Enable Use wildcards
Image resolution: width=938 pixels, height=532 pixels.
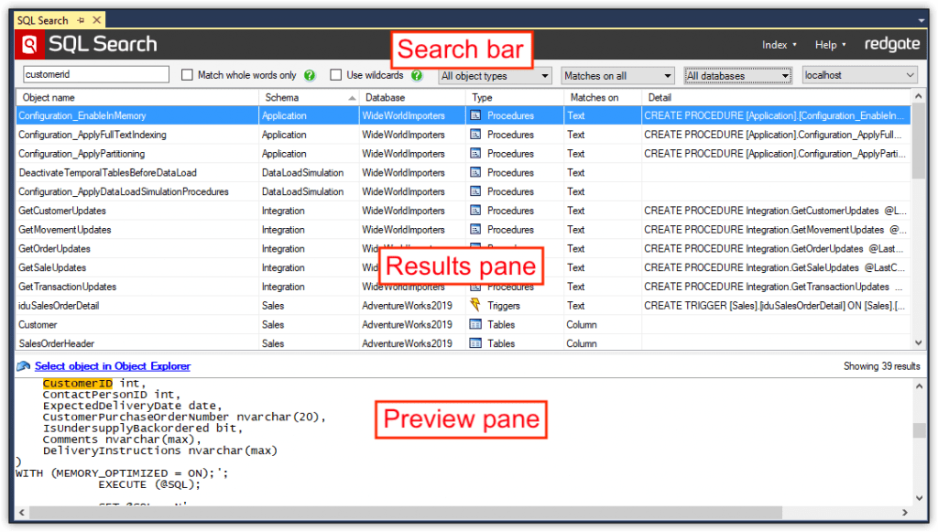(x=334, y=74)
